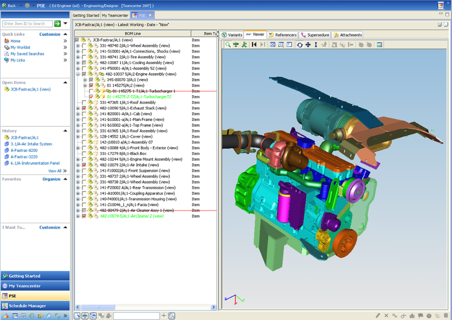
Task: Click in the Enter Item ID to Search field
Action: [x=28, y=23]
